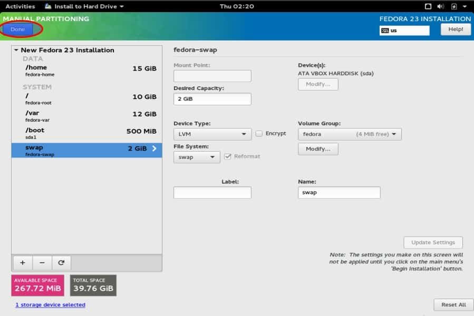Image resolution: width=474 pixels, height=316 pixels.
Task: Collapse the New Fedora 23 Installation tree
Action: (x=16, y=50)
